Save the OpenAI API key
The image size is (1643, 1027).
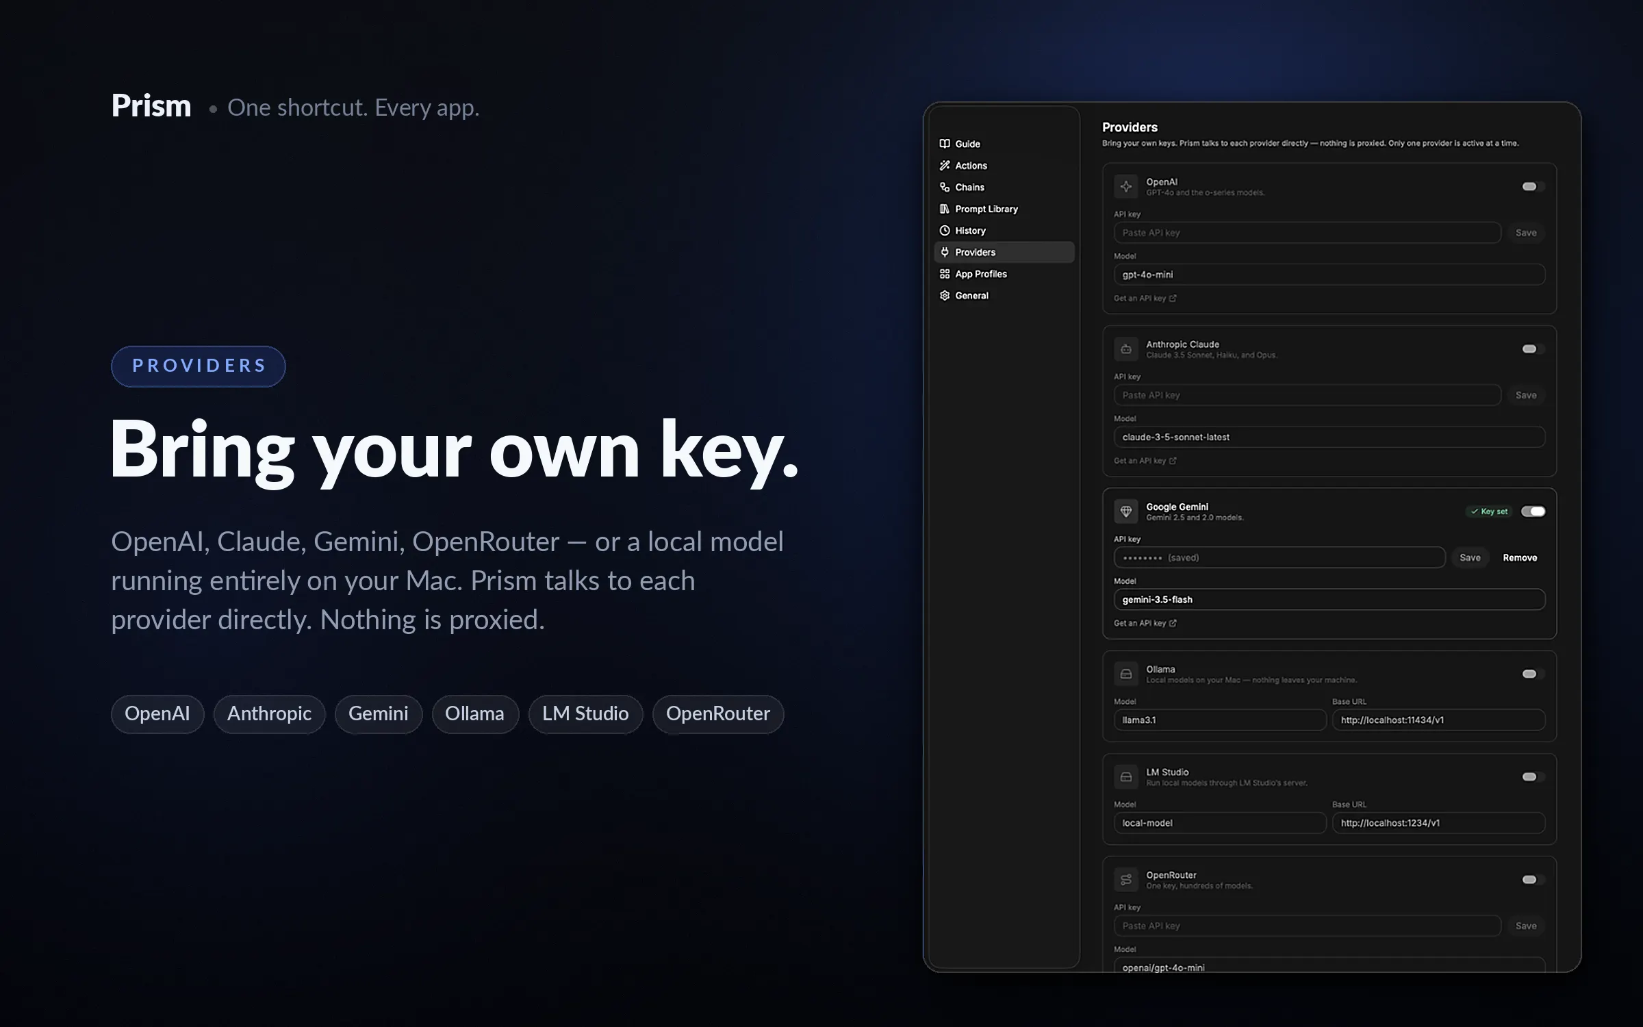pos(1526,233)
